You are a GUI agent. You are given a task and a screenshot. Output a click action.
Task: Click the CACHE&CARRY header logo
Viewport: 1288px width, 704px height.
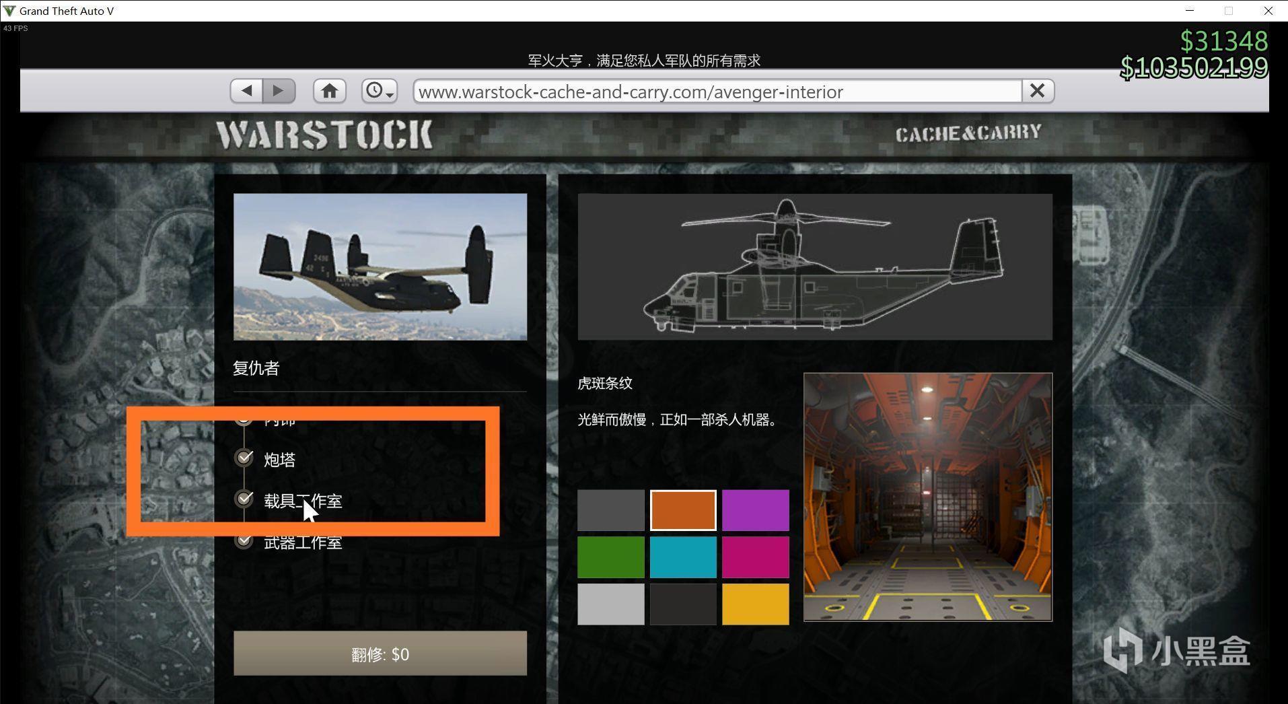968,133
